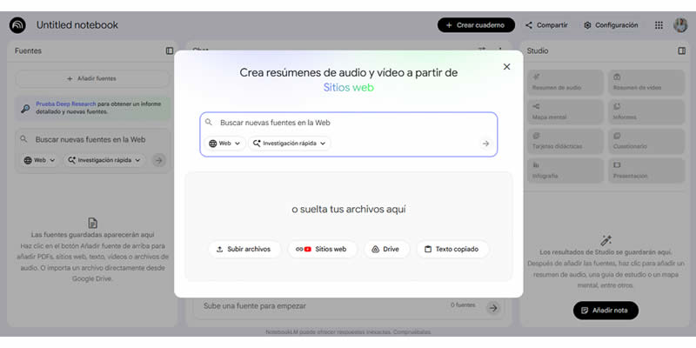Click the Compartir share button

(546, 25)
